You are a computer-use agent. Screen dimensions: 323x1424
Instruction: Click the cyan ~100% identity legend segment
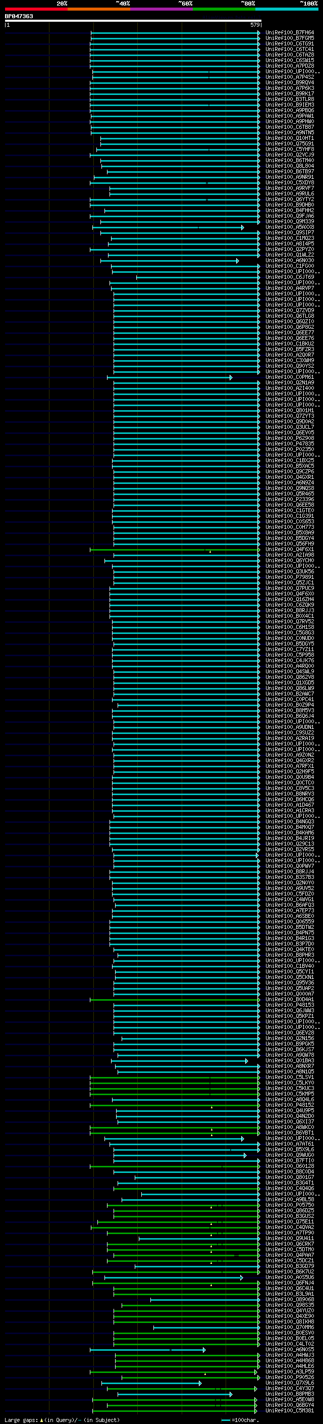click(287, 9)
